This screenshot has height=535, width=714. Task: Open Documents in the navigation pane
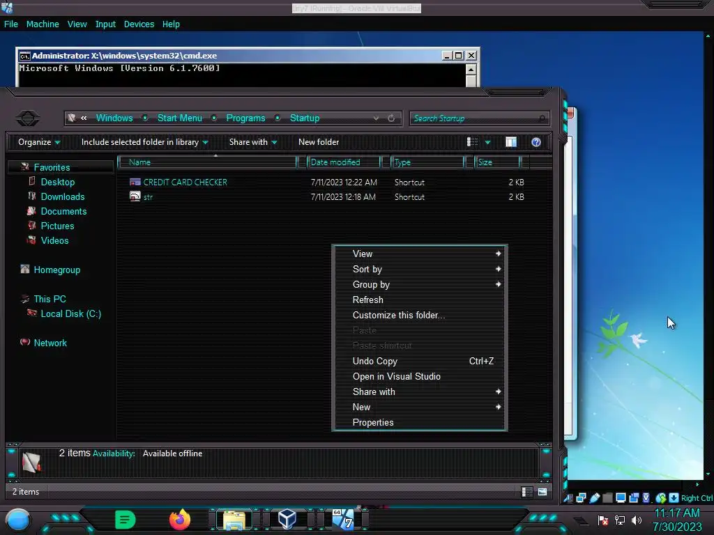(63, 211)
